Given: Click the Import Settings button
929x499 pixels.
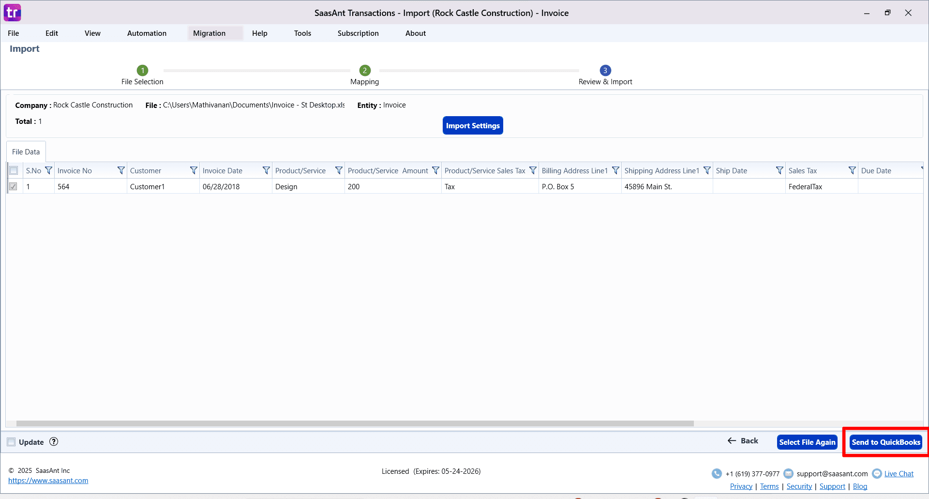Looking at the screenshot, I should 473,125.
